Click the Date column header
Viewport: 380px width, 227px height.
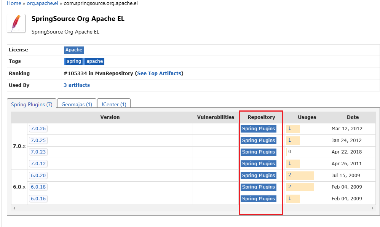point(353,117)
